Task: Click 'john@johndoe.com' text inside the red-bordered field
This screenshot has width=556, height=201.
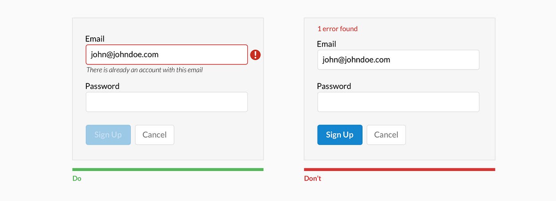Action: 125,55
